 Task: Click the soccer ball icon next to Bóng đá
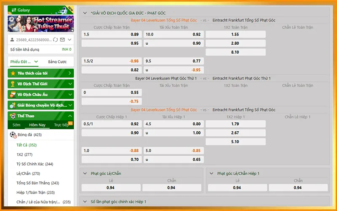coord(13,135)
